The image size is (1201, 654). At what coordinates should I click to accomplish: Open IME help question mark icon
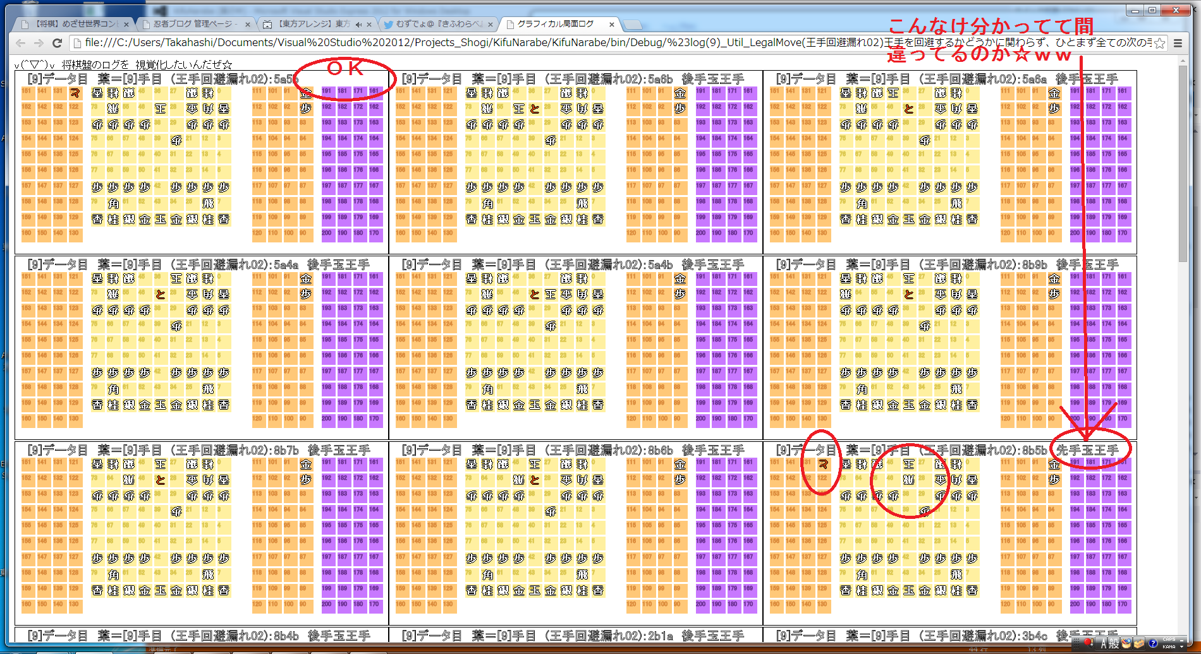click(1153, 643)
